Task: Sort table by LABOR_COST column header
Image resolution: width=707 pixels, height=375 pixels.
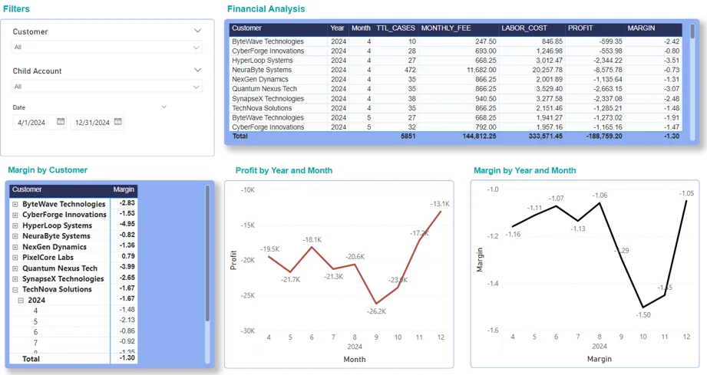Action: pos(524,28)
